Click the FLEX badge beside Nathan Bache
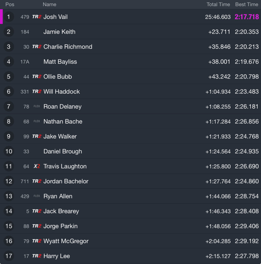 point(37,121)
